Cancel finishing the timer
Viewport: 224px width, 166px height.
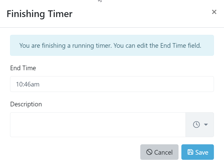click(x=159, y=152)
